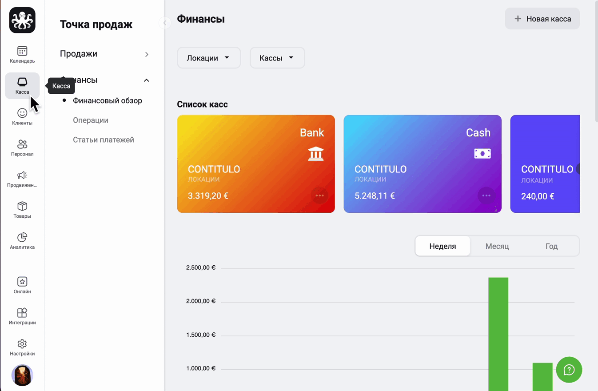This screenshot has width=598, height=391.
Task: Open the help question mark button
Action: click(569, 370)
